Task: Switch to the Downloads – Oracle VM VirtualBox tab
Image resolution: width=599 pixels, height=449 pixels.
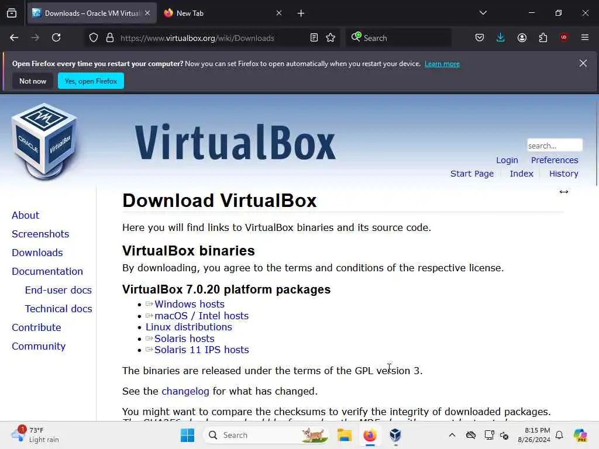Action: point(92,13)
